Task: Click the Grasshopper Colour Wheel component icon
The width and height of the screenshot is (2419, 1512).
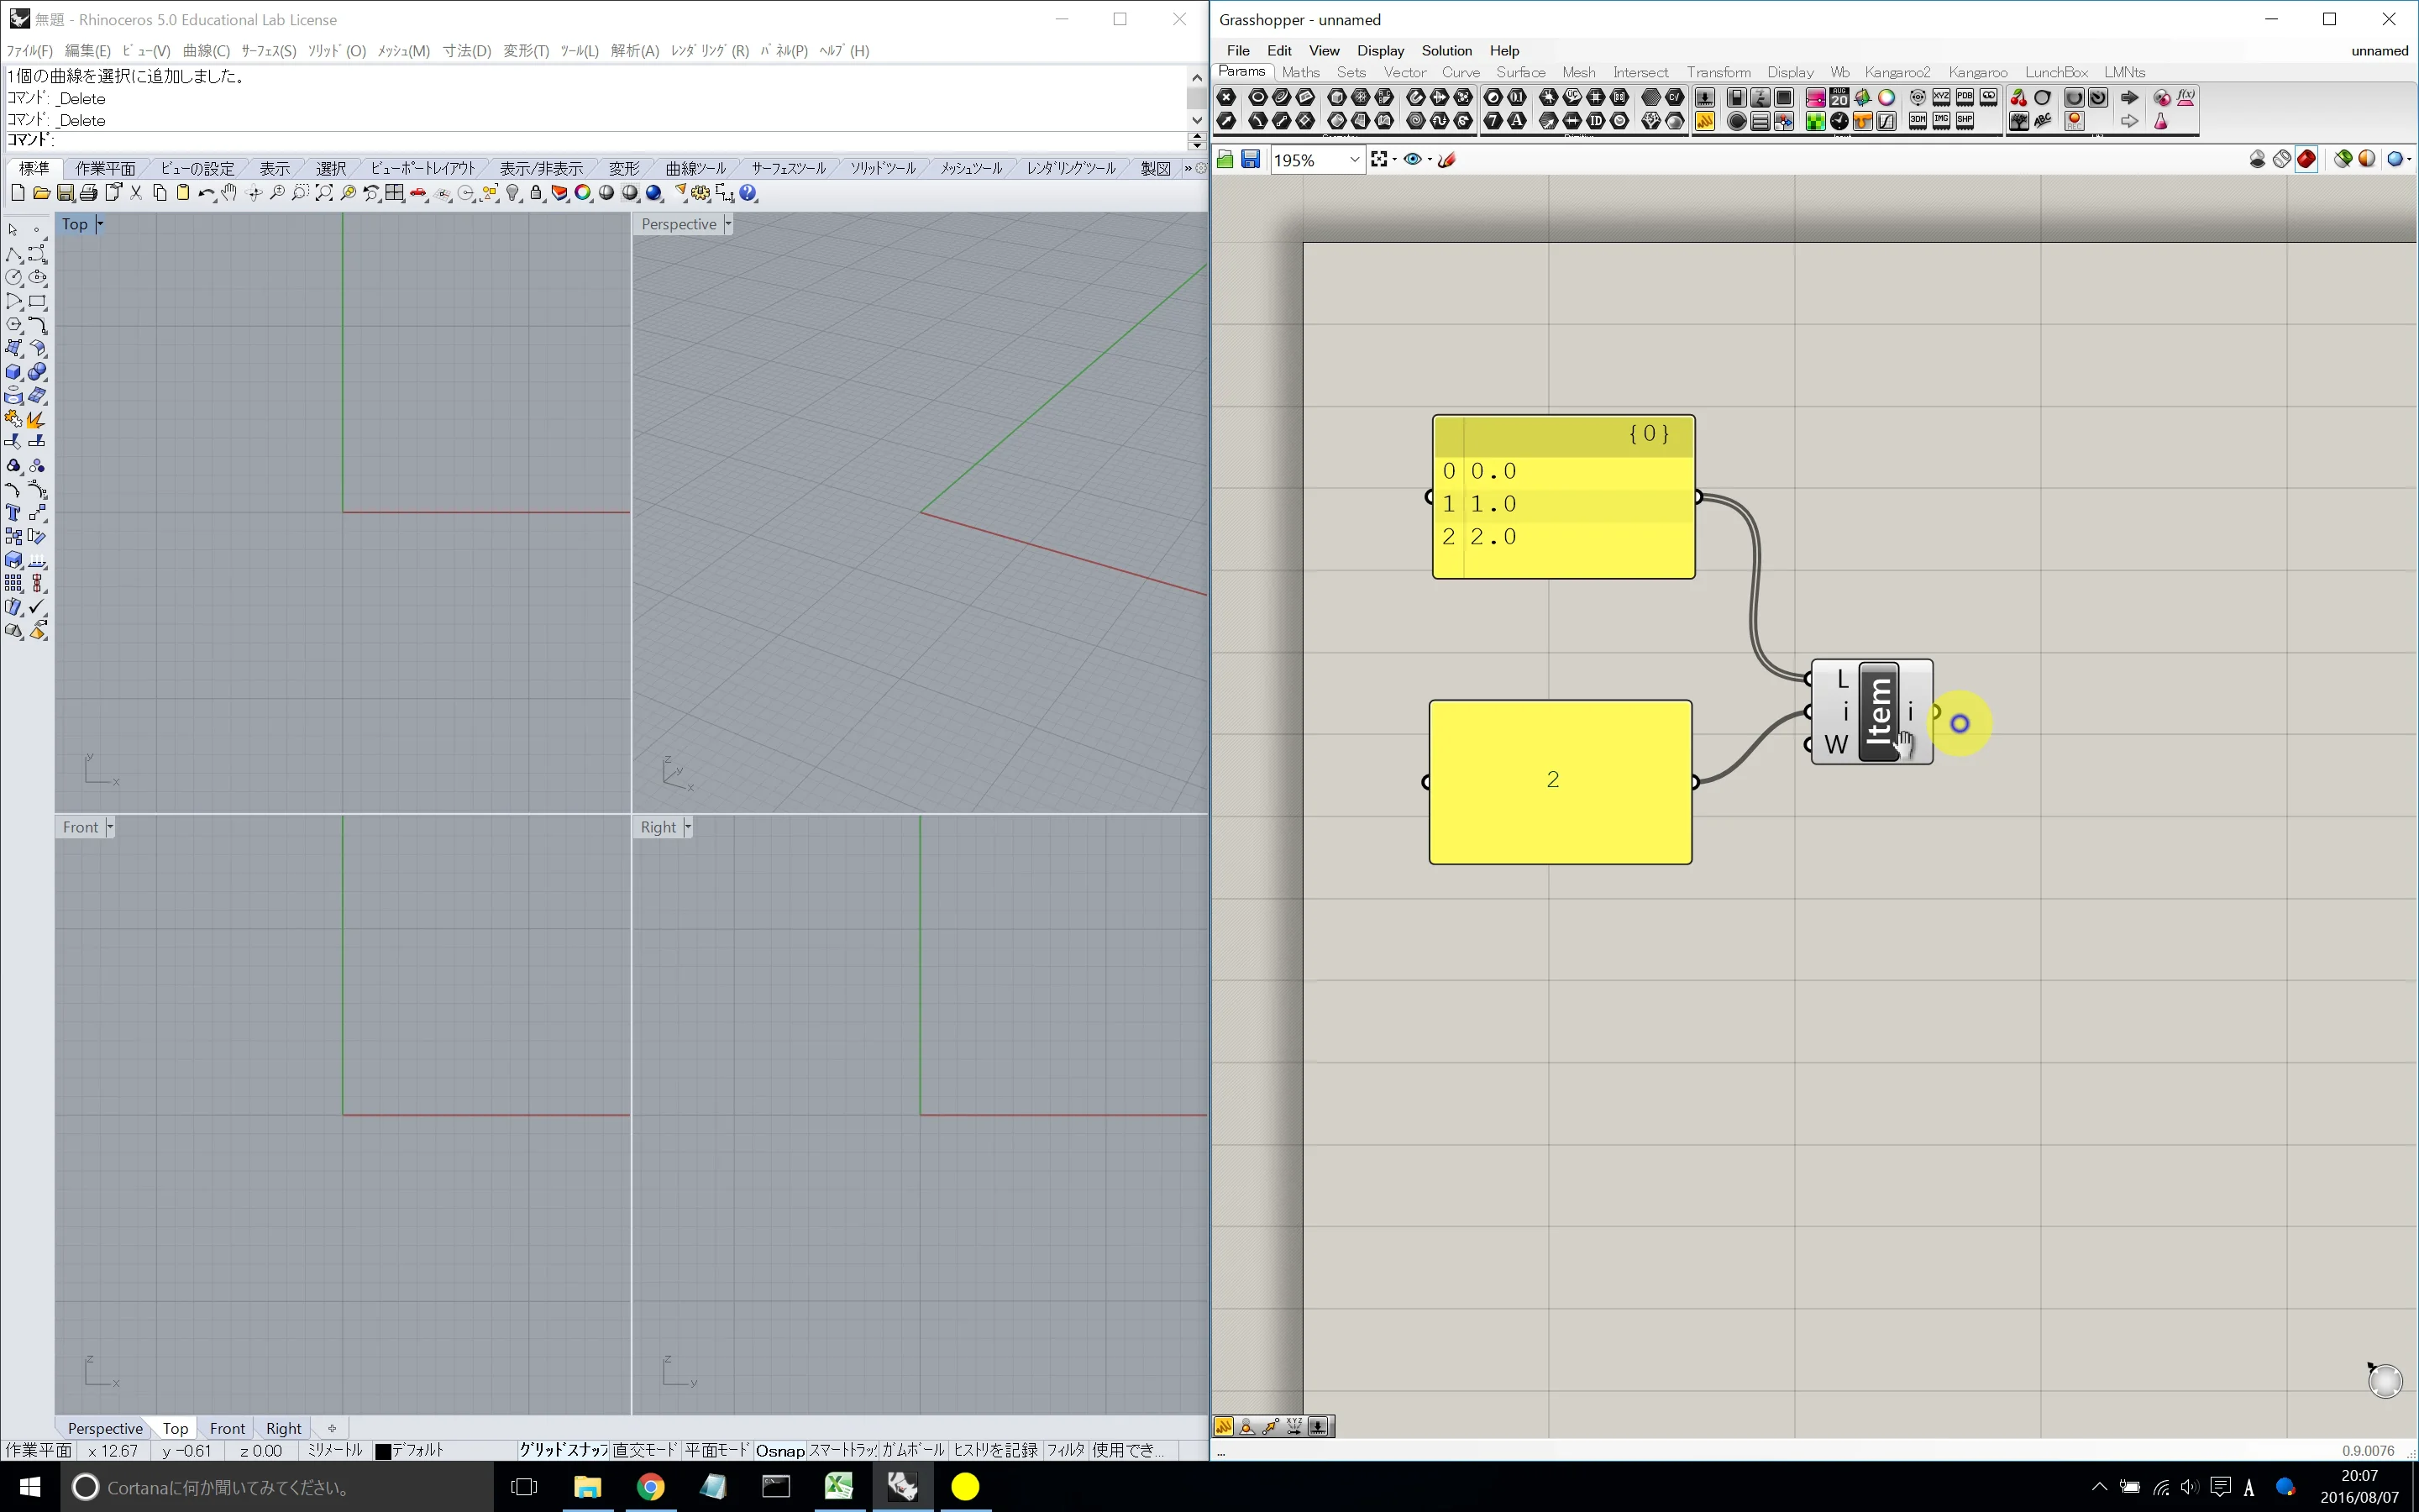Action: [1886, 98]
